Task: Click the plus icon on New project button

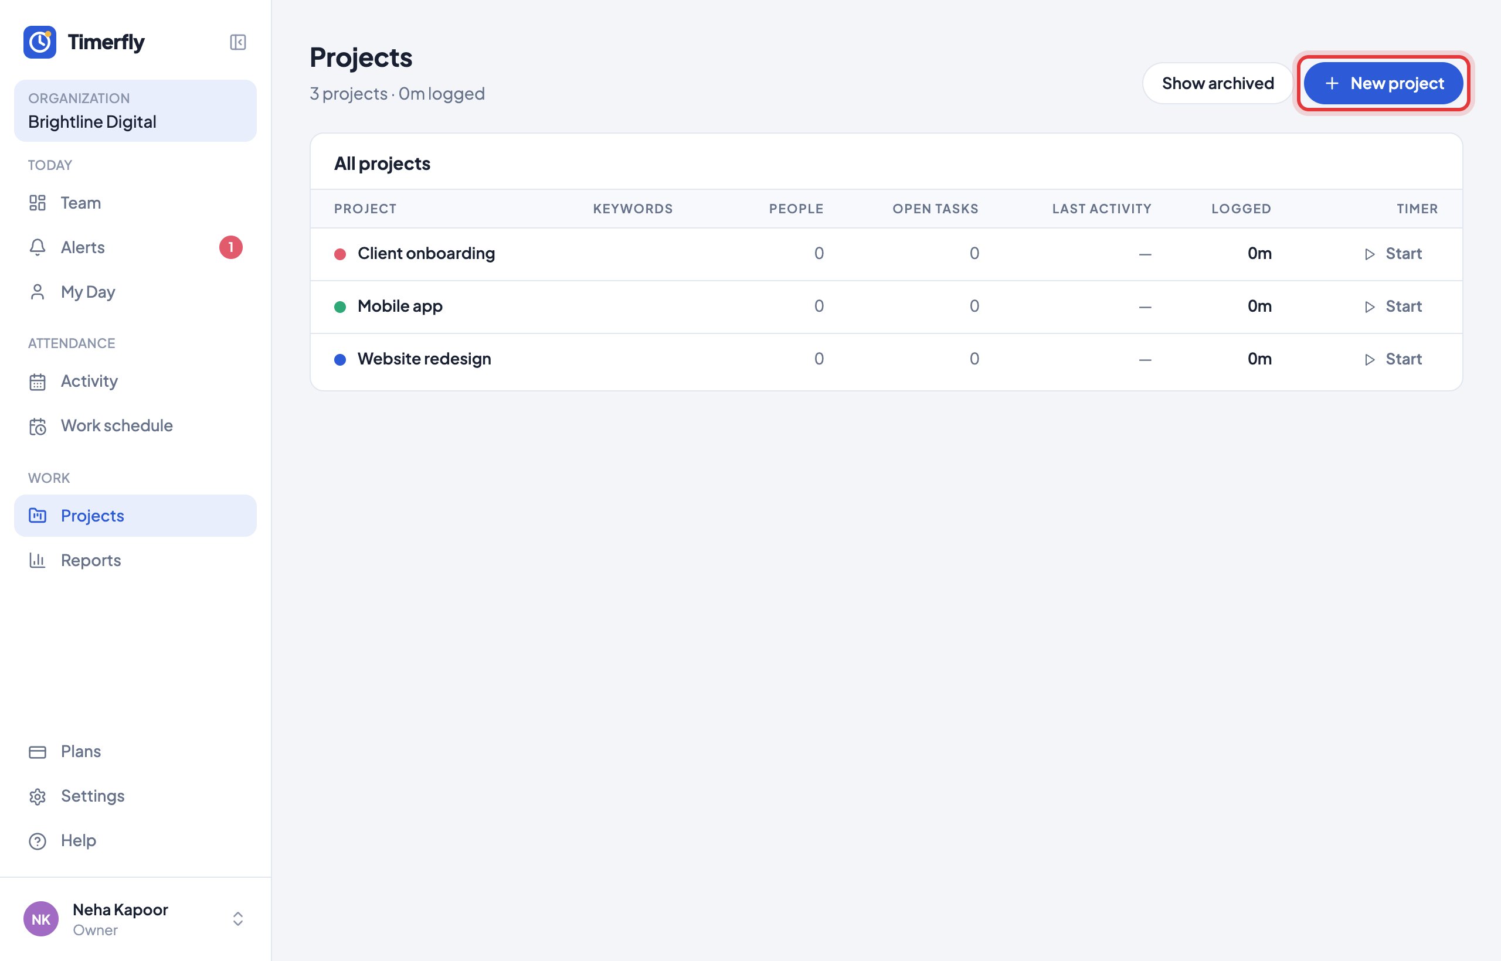Action: (1332, 83)
